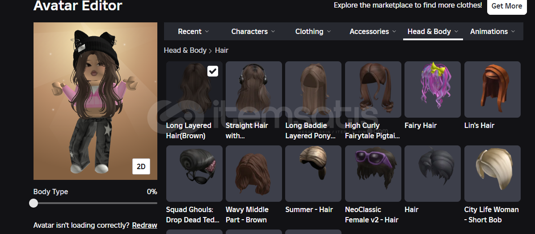Open the Recent tab
The image size is (535, 234).
(193, 31)
